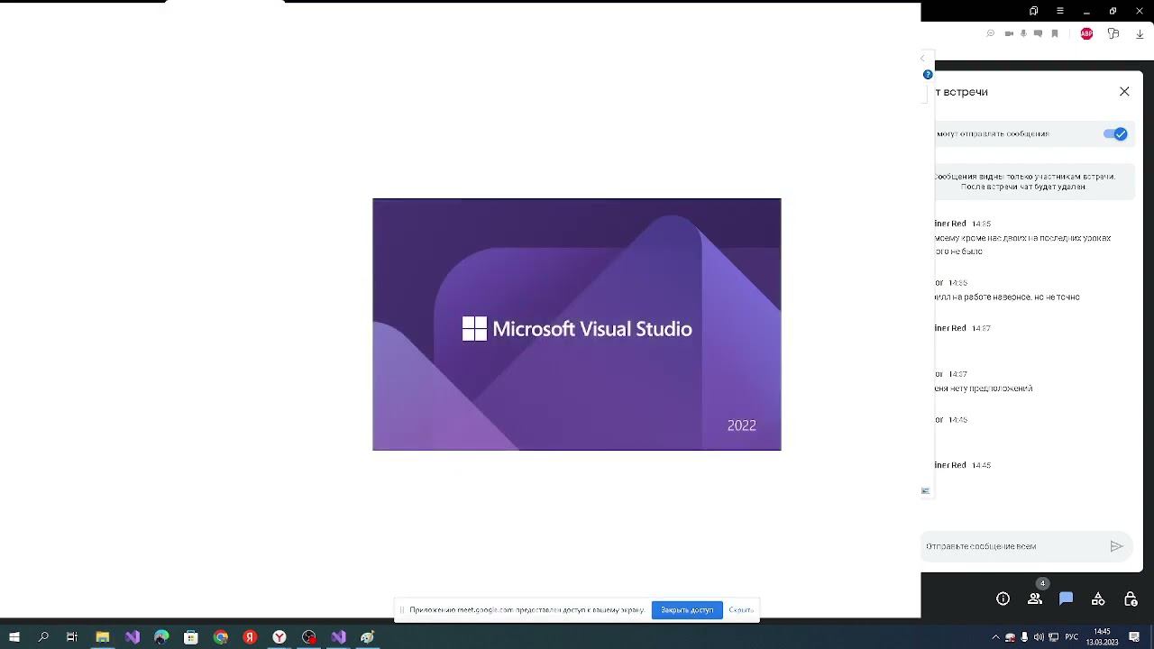
Task: Open the Windows Start menu
Action: tap(14, 637)
